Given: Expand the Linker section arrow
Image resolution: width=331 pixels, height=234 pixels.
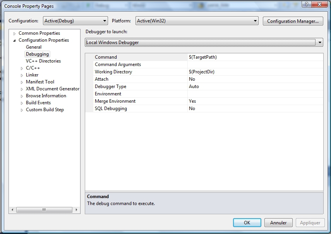Looking at the screenshot, I should (22, 75).
